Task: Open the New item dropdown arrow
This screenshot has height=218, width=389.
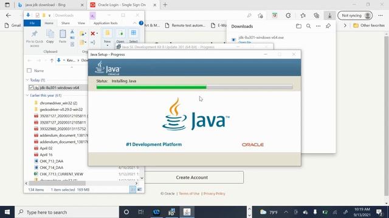Action: tap(108, 45)
